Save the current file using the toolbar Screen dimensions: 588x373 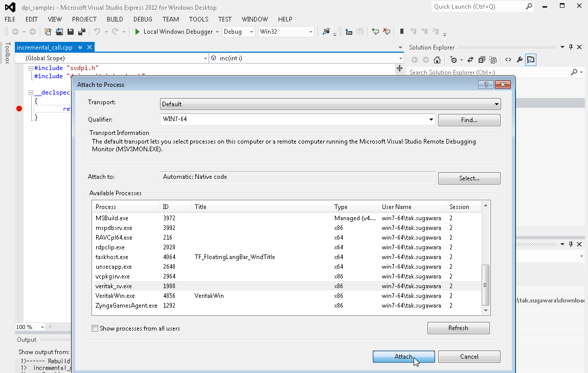click(x=70, y=32)
